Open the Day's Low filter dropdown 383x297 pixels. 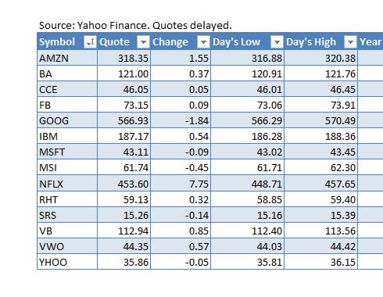[277, 42]
